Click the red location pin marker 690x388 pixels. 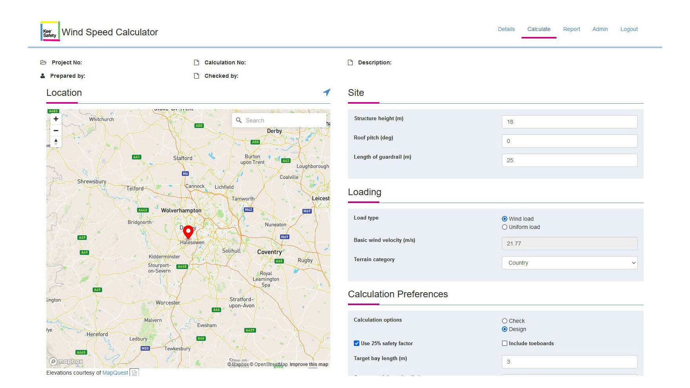pos(189,232)
